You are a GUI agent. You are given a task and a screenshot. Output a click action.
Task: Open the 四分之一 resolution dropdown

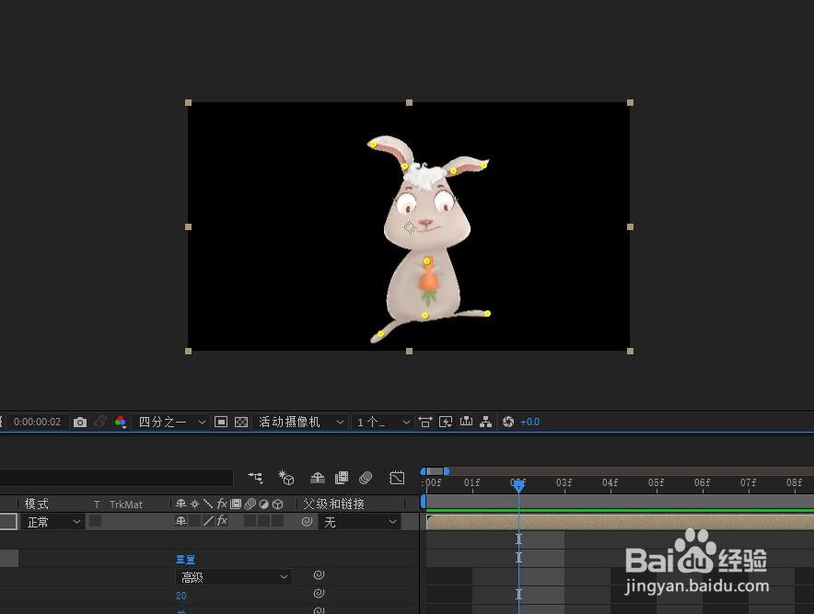coord(171,422)
